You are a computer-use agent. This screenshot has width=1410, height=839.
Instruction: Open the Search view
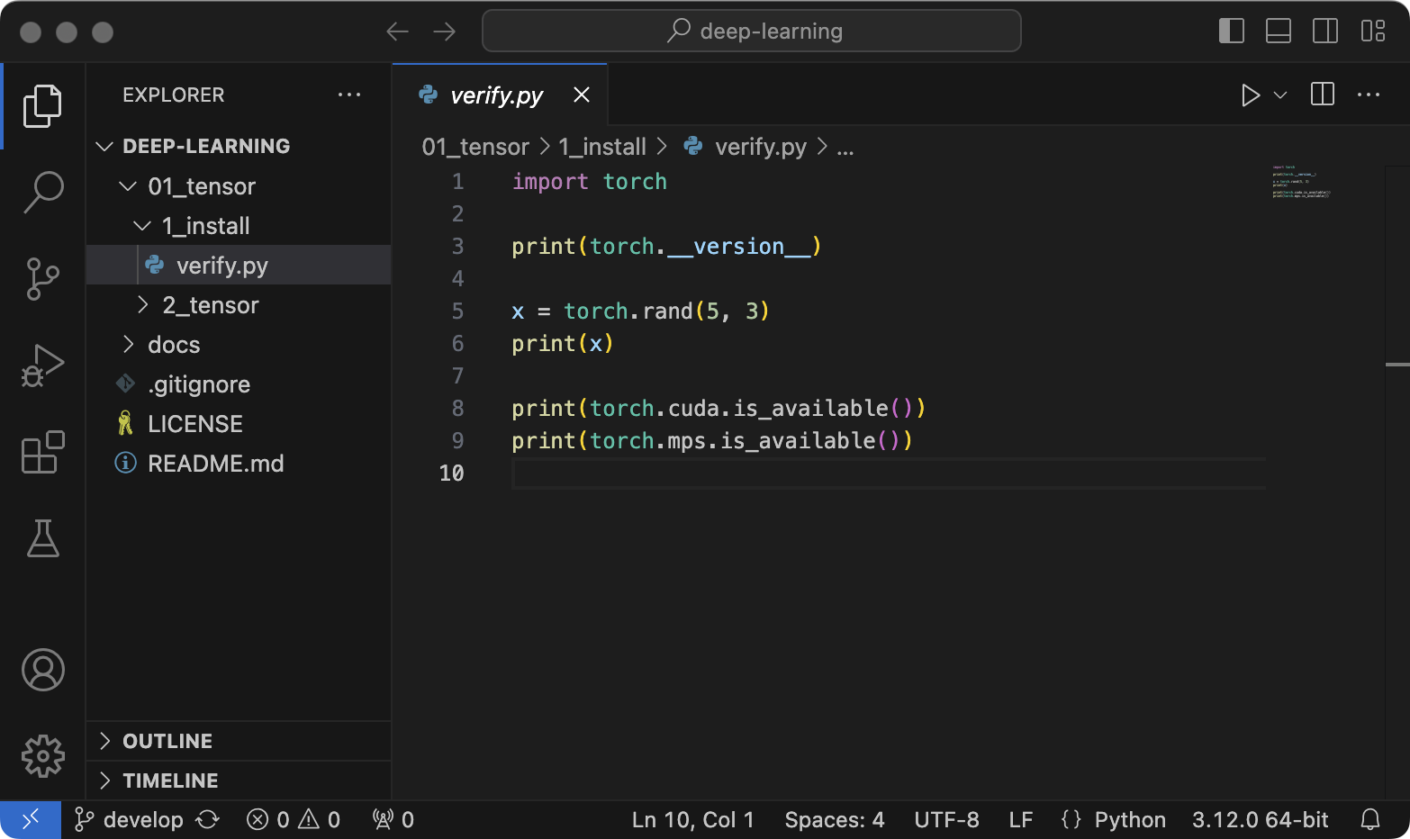pos(42,192)
